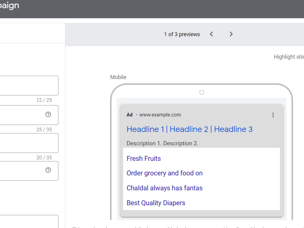
Task: Click the 12 / 25 character counter
Action: pyautogui.click(x=44, y=100)
